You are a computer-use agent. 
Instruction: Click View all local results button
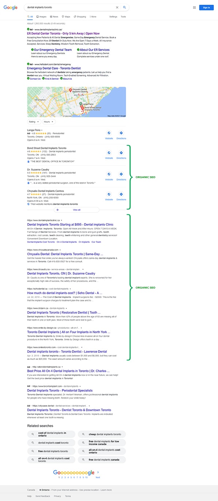(x=76, y=210)
